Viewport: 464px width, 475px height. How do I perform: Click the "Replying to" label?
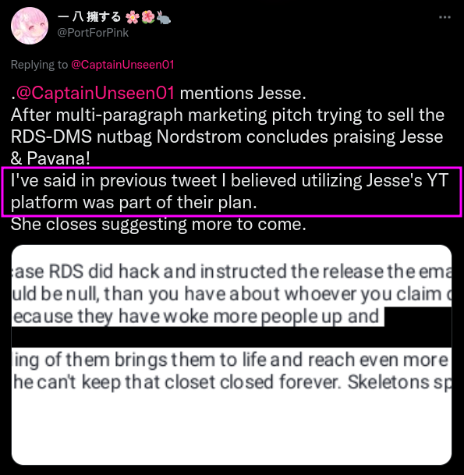pyautogui.click(x=39, y=65)
